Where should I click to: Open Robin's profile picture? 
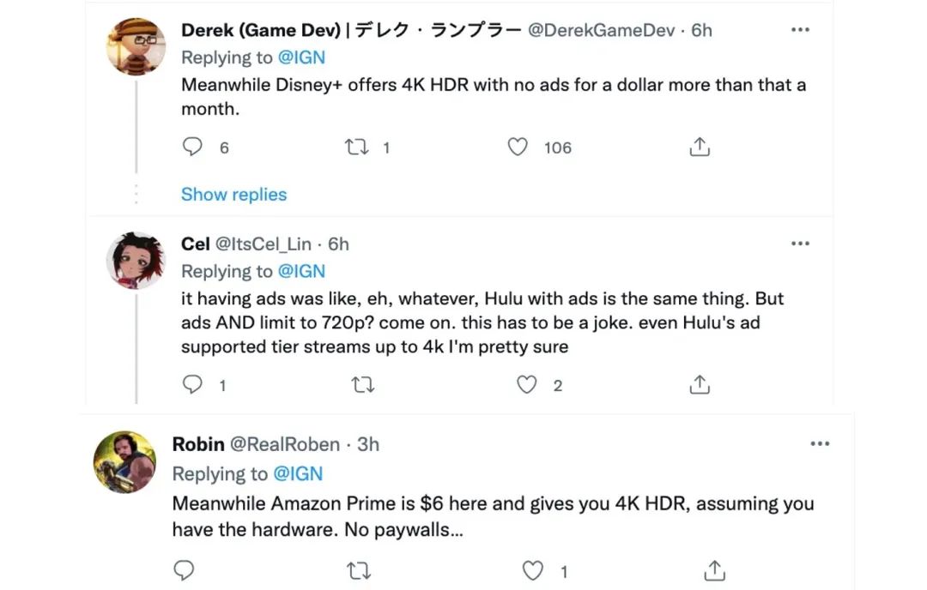pos(124,461)
